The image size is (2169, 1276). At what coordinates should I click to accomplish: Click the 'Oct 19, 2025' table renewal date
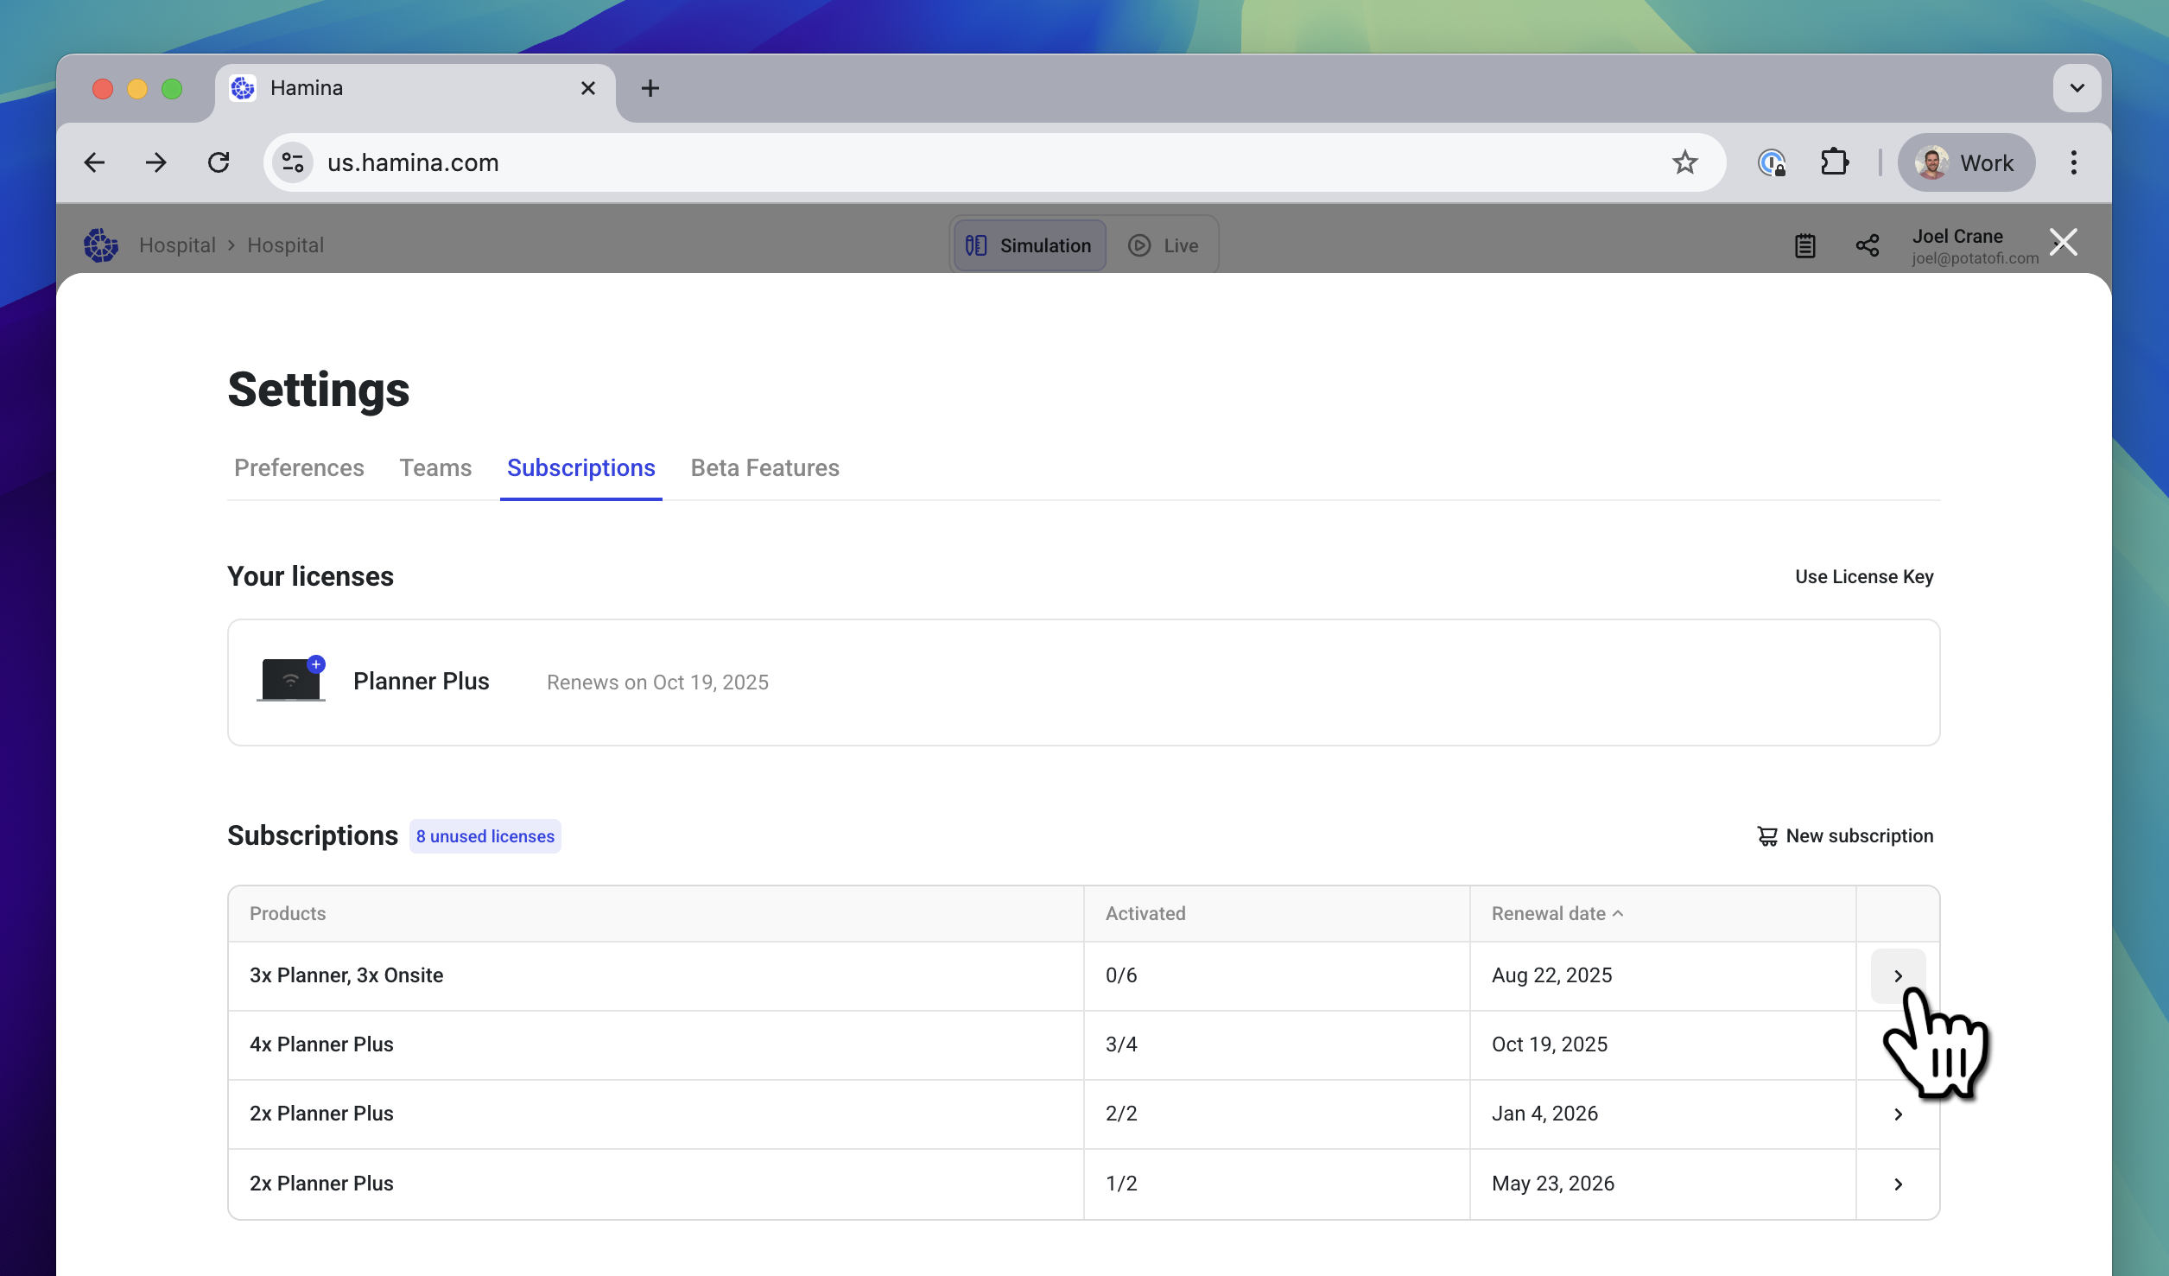coord(1550,1044)
